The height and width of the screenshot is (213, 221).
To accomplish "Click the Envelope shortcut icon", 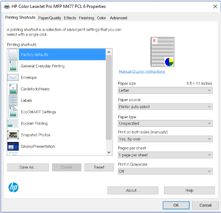I will point(13,78).
